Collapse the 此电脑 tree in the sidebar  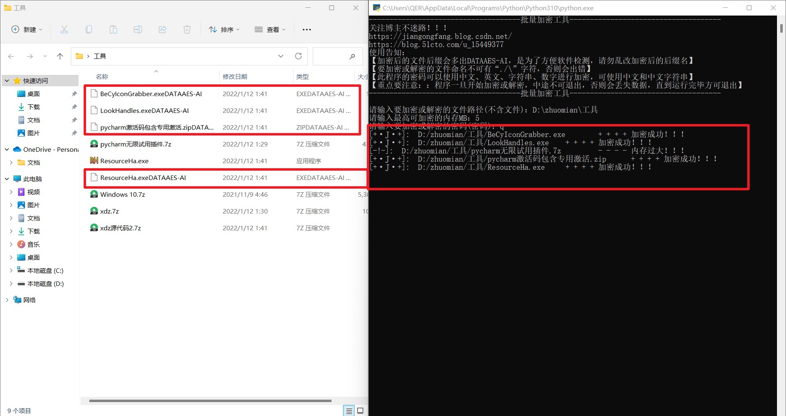click(x=7, y=178)
